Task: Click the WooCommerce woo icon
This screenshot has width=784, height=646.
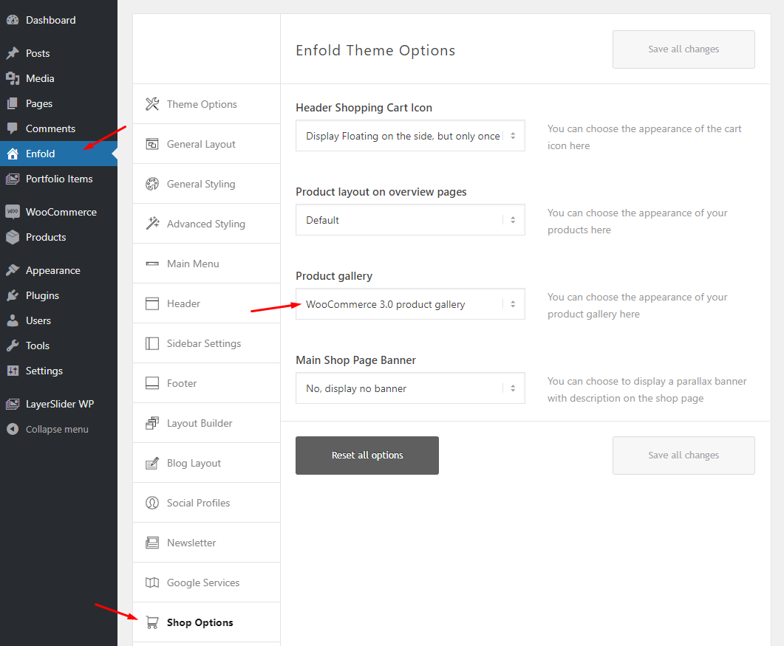Action: (x=13, y=212)
